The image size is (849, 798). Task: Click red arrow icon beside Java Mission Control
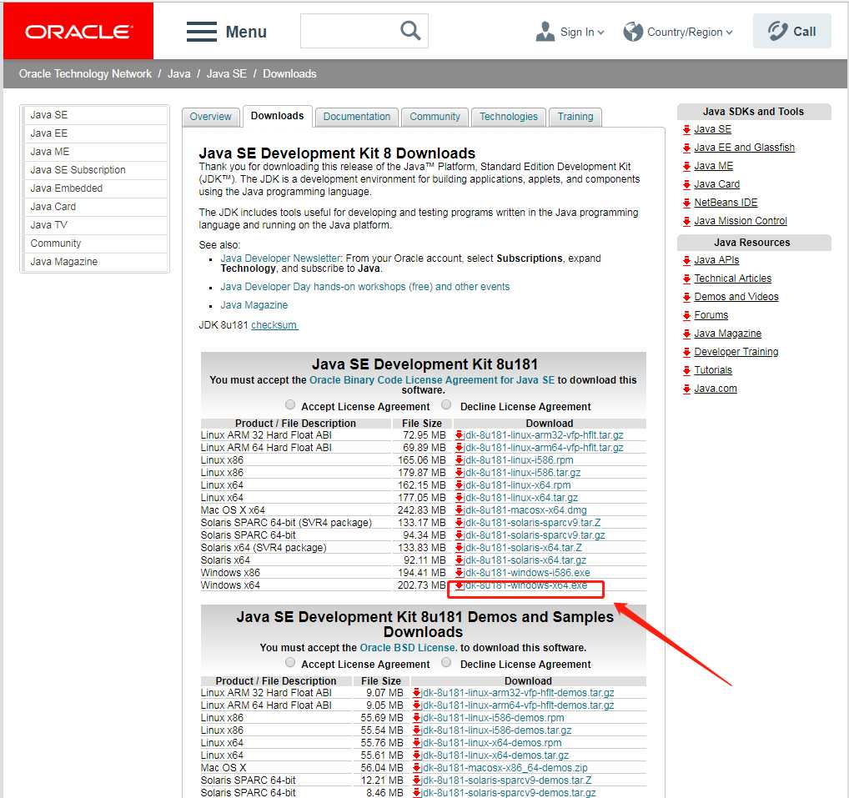click(x=686, y=222)
